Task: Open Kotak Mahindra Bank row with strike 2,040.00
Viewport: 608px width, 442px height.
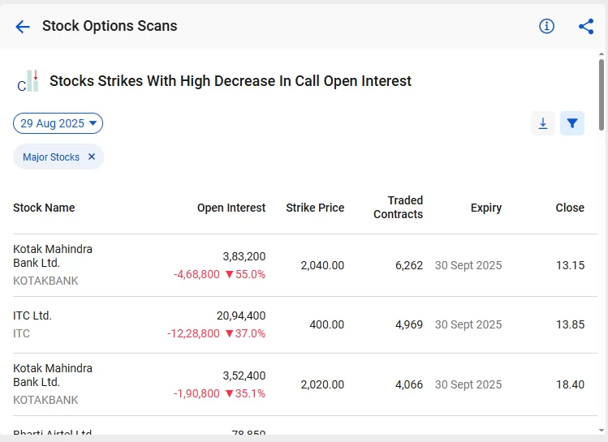Action: coord(305,265)
